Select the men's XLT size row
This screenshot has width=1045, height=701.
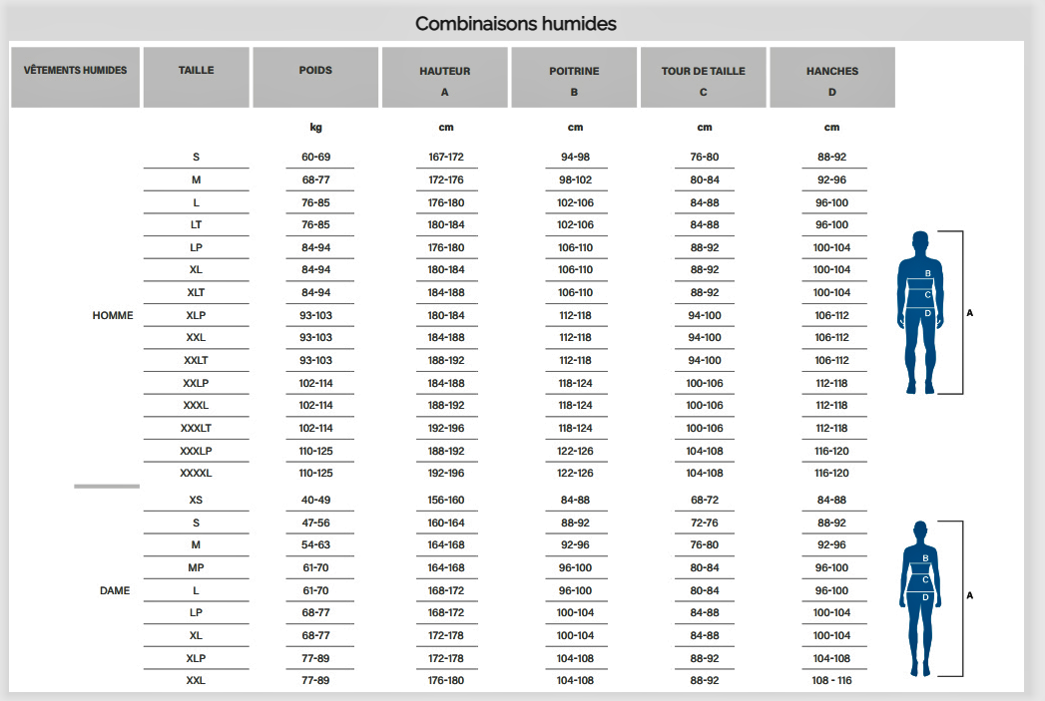click(x=505, y=292)
